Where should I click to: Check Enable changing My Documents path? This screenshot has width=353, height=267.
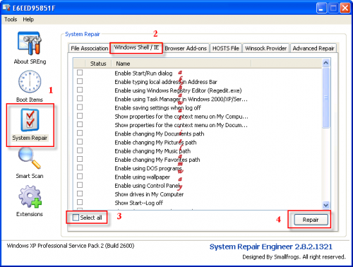point(80,133)
